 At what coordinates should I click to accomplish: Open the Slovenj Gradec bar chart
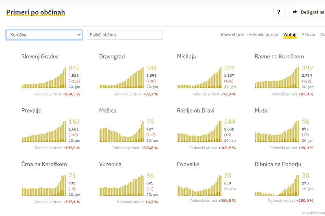click(x=43, y=77)
